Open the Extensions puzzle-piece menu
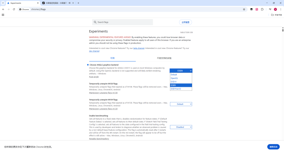 262,9
